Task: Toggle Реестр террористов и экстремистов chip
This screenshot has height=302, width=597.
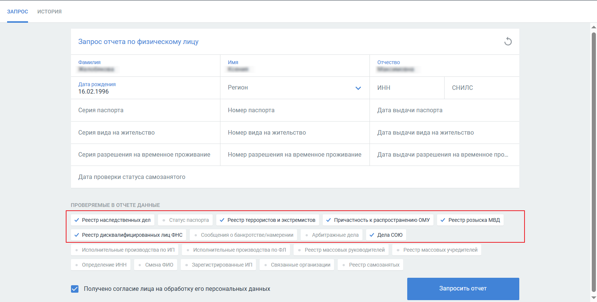Action: [x=267, y=220]
